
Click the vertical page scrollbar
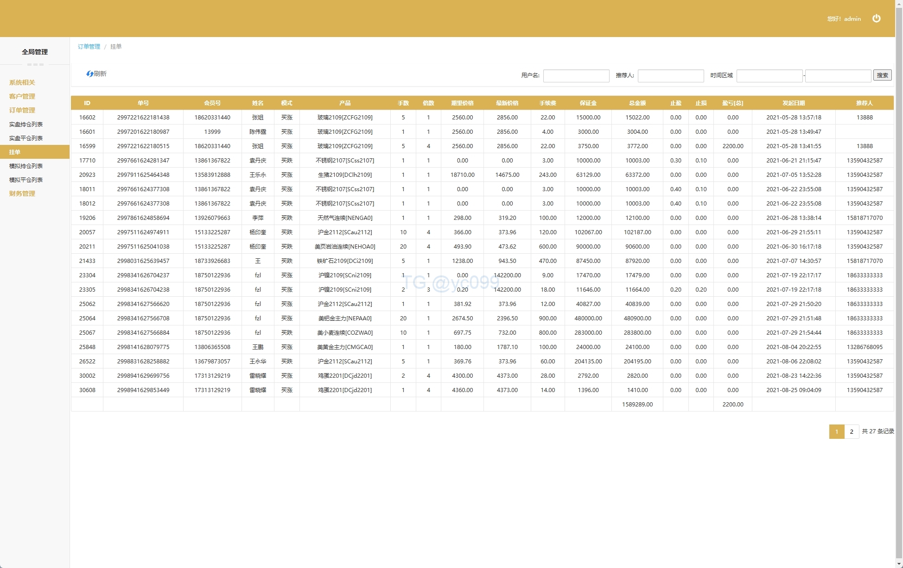pos(899,278)
